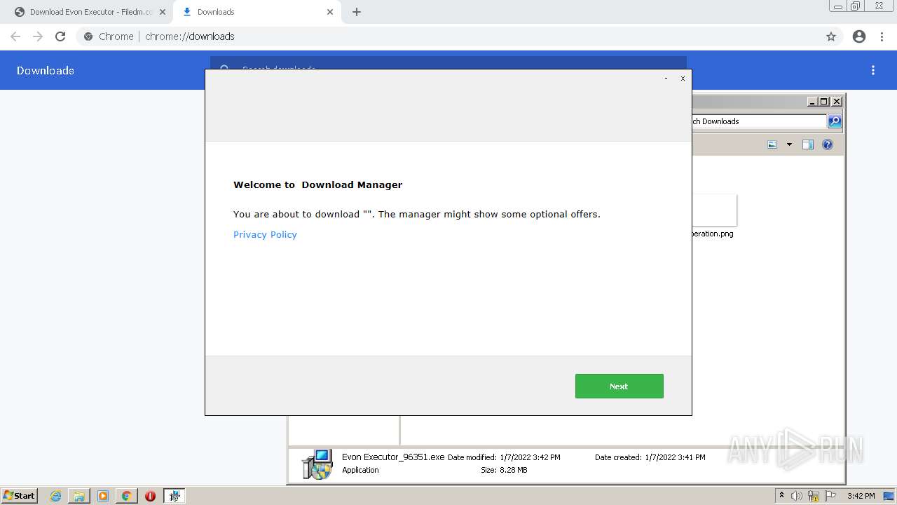Open the Downloads page more actions menu
Viewport: 897px width, 505px height.
click(873, 70)
